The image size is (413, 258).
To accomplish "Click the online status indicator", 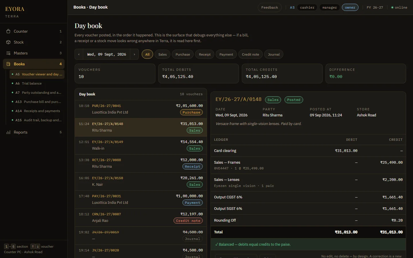I will point(399,7).
